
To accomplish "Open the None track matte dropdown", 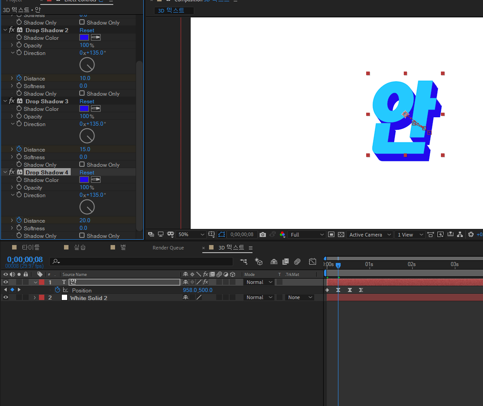I will [x=300, y=297].
